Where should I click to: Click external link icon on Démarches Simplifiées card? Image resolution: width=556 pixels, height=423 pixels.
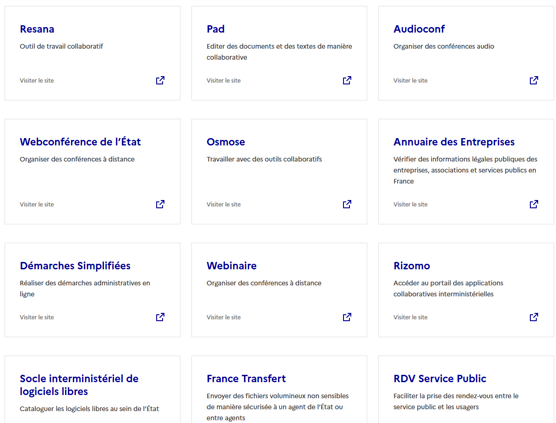click(160, 317)
